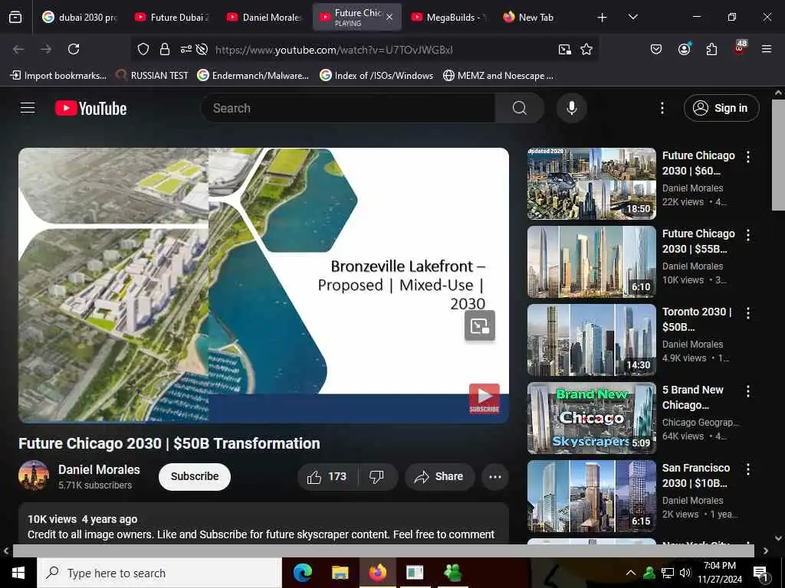Bookmark this page with the star icon
Screen dimensions: 785x588
[586, 49]
